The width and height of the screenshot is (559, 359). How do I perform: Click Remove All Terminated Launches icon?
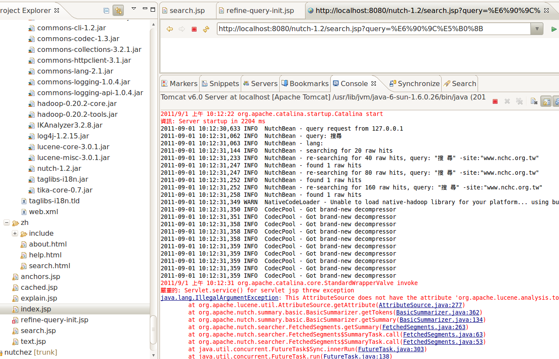(520, 102)
